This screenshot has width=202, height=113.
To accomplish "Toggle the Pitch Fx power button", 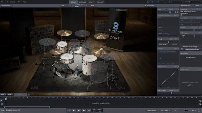I will 175,48.
